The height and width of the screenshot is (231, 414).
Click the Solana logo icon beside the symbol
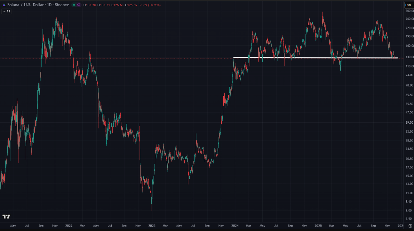click(4, 5)
